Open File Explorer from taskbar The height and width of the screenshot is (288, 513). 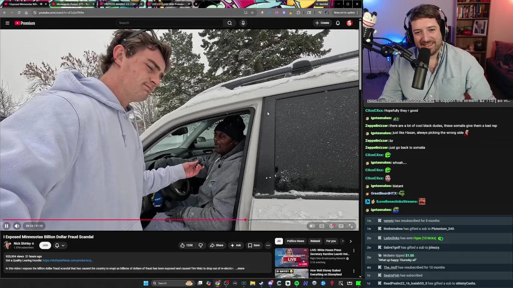click(252, 283)
